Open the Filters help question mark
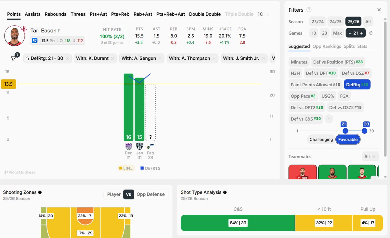The width and height of the screenshot is (390, 238). (309, 10)
